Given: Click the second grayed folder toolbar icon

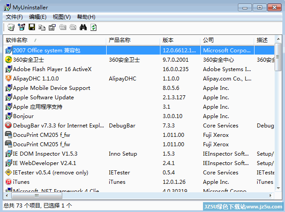Looking at the screenshot, I should [73, 27].
